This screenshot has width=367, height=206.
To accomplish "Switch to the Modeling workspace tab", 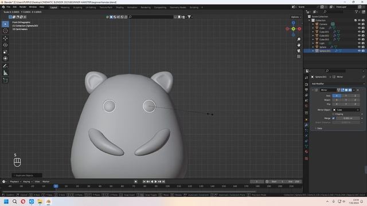I will (65, 7).
